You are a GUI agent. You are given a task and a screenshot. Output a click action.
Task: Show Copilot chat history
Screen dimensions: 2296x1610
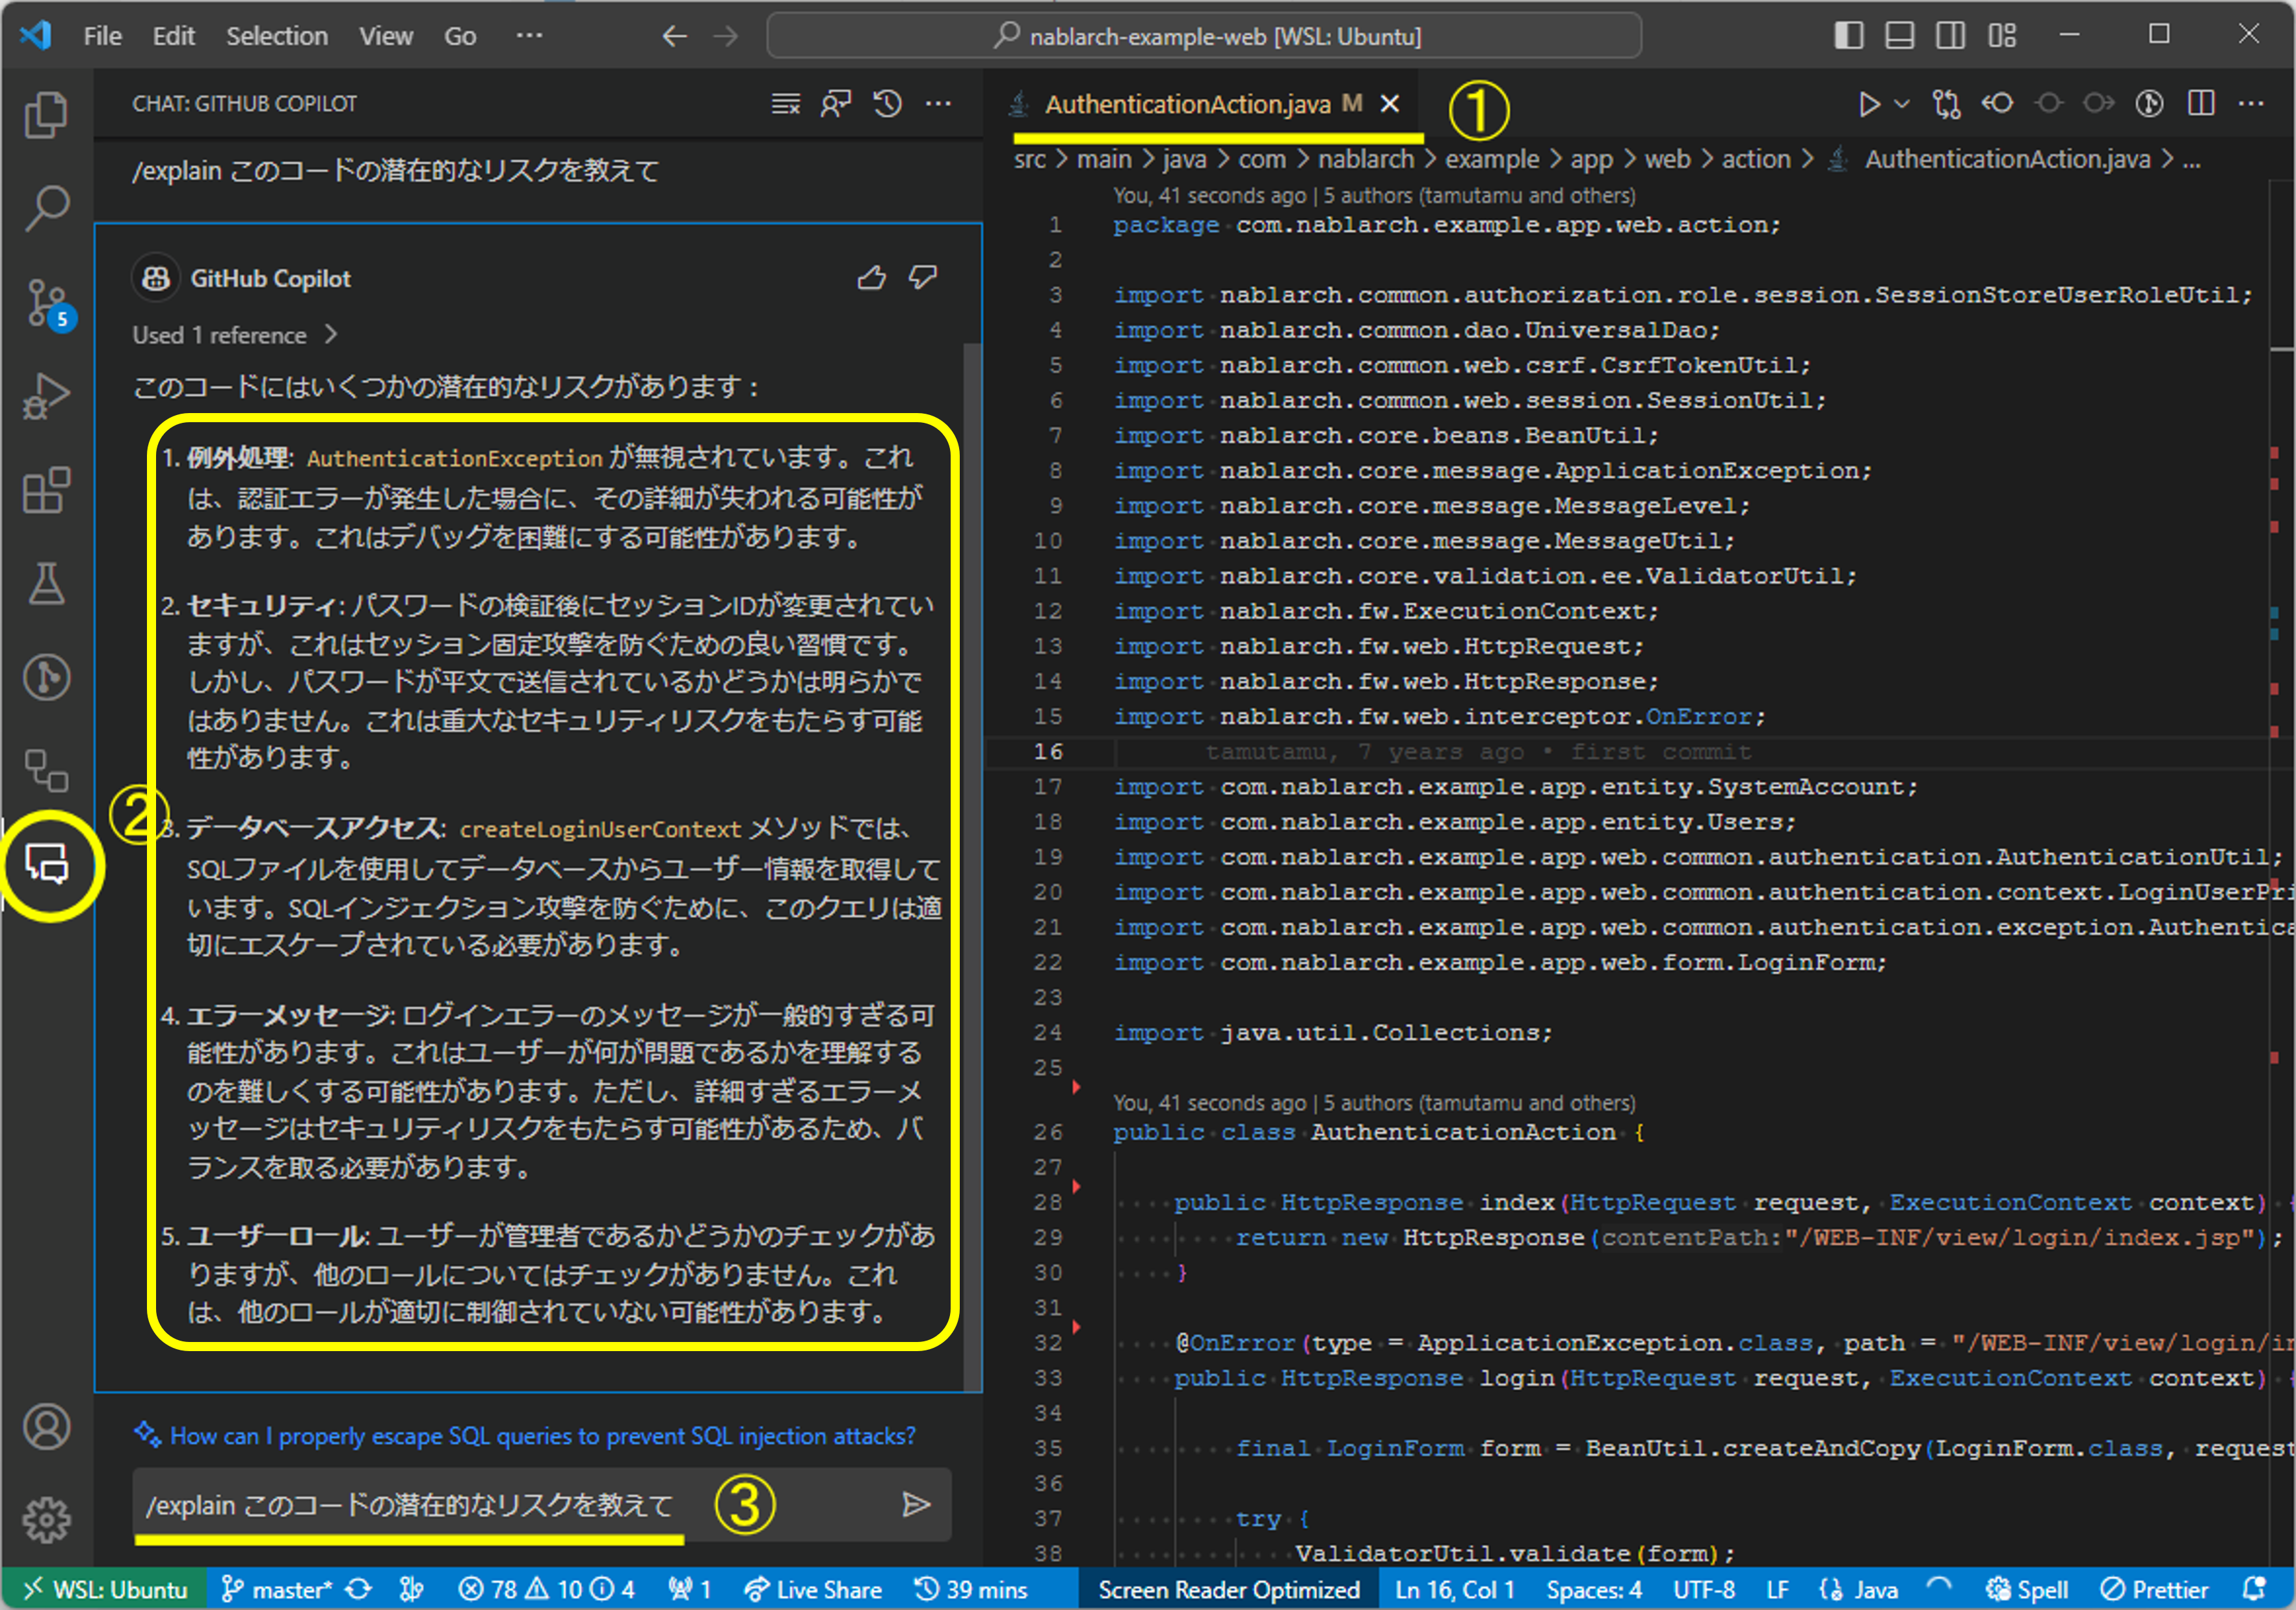888,103
